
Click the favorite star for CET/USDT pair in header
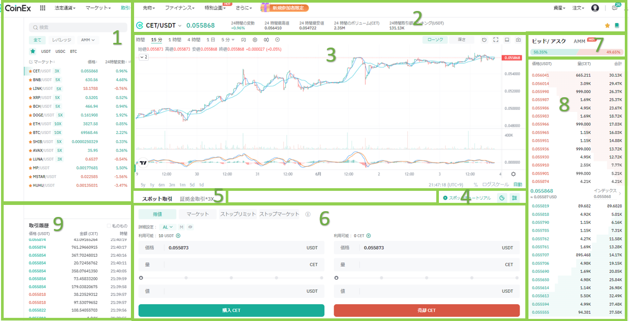click(x=608, y=25)
